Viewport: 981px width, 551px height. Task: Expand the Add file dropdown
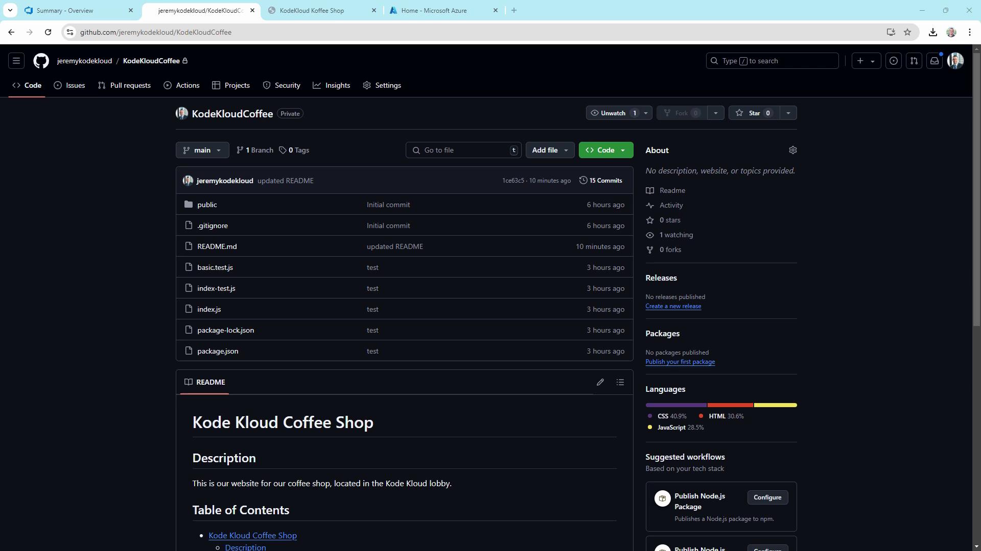tap(550, 150)
